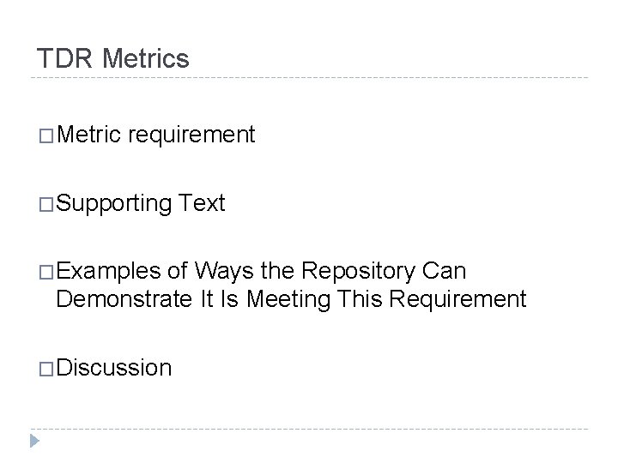Click the word "Repository" in the third bullet
The width and height of the screenshot is (618, 463).
tap(369, 272)
